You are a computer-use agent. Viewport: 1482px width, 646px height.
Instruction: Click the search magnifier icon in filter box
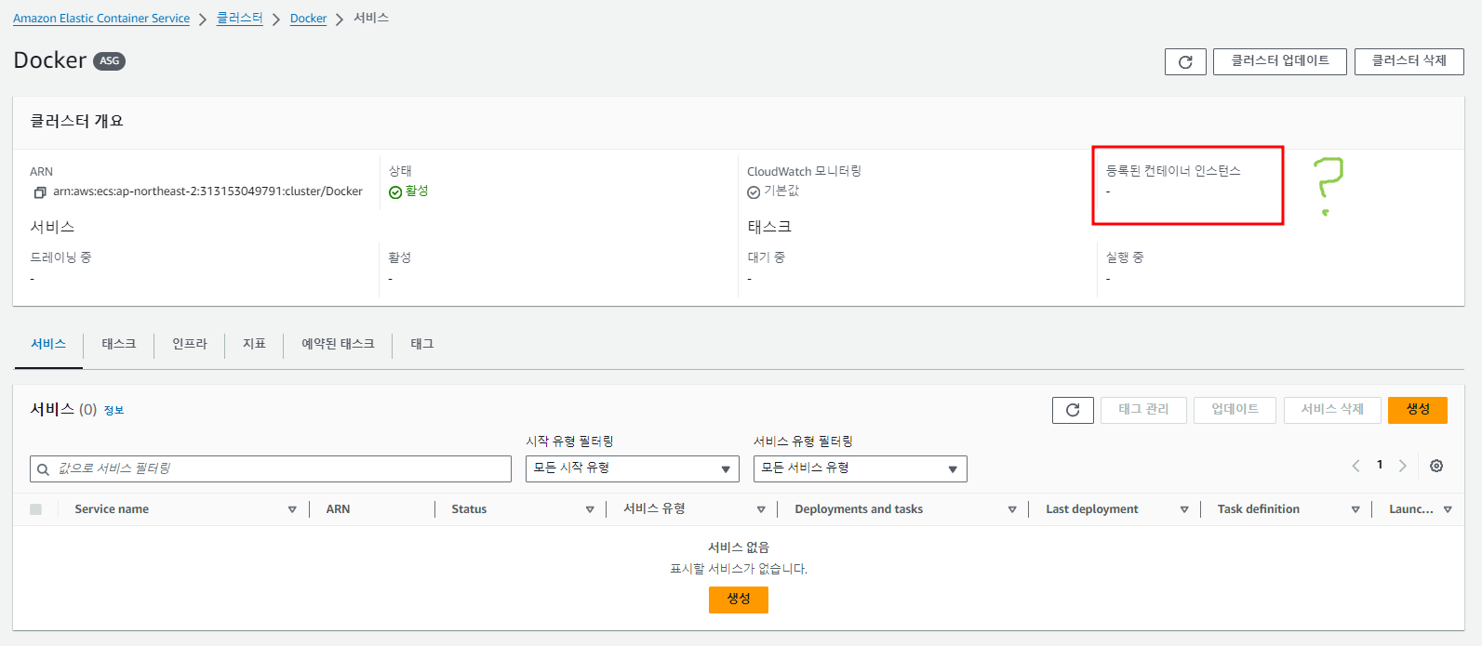pos(43,469)
